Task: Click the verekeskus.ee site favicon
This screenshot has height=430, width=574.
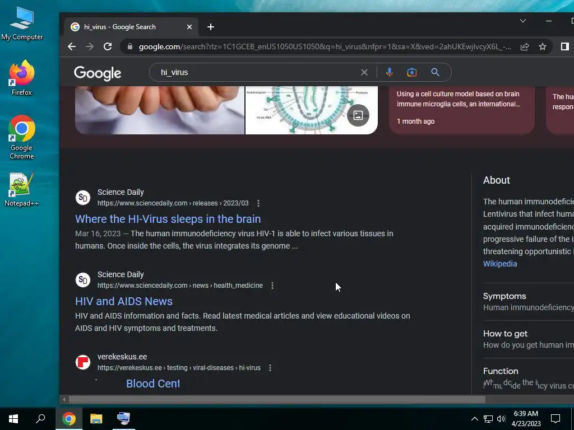Action: tap(83, 362)
